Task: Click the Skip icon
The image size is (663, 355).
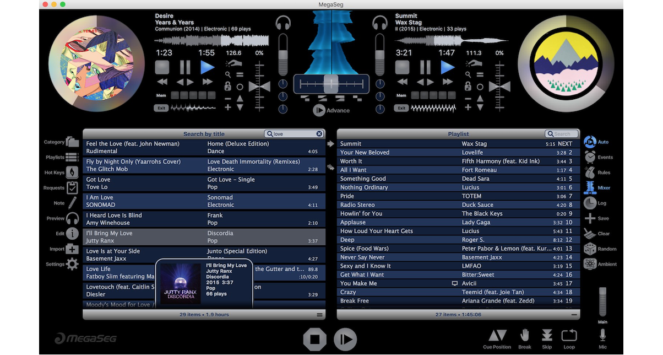Action: click(547, 336)
